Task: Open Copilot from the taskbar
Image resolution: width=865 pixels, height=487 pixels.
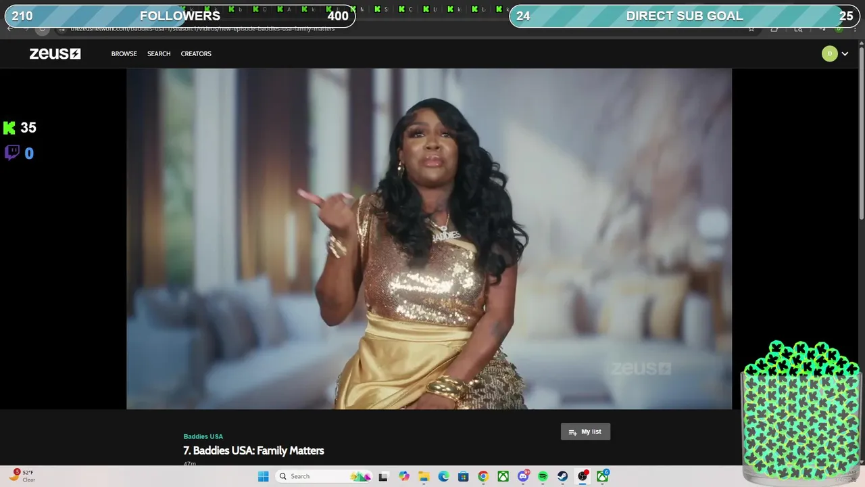Action: (x=404, y=476)
